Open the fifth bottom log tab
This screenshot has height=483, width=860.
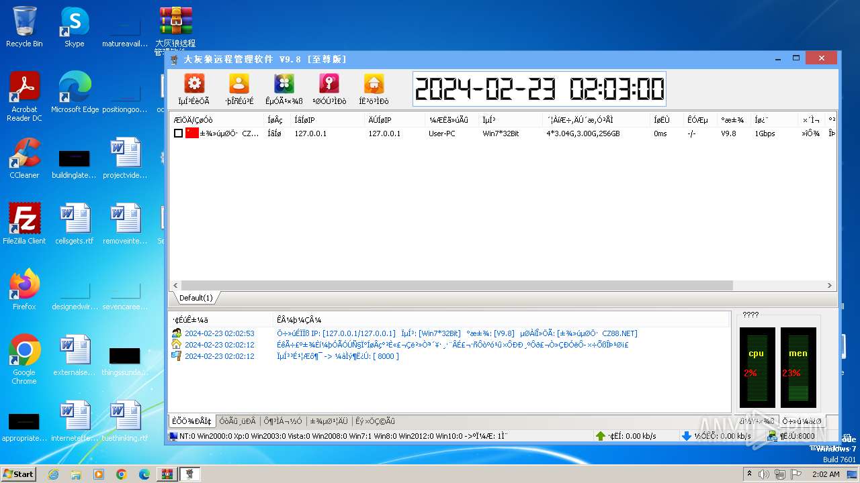375,421
